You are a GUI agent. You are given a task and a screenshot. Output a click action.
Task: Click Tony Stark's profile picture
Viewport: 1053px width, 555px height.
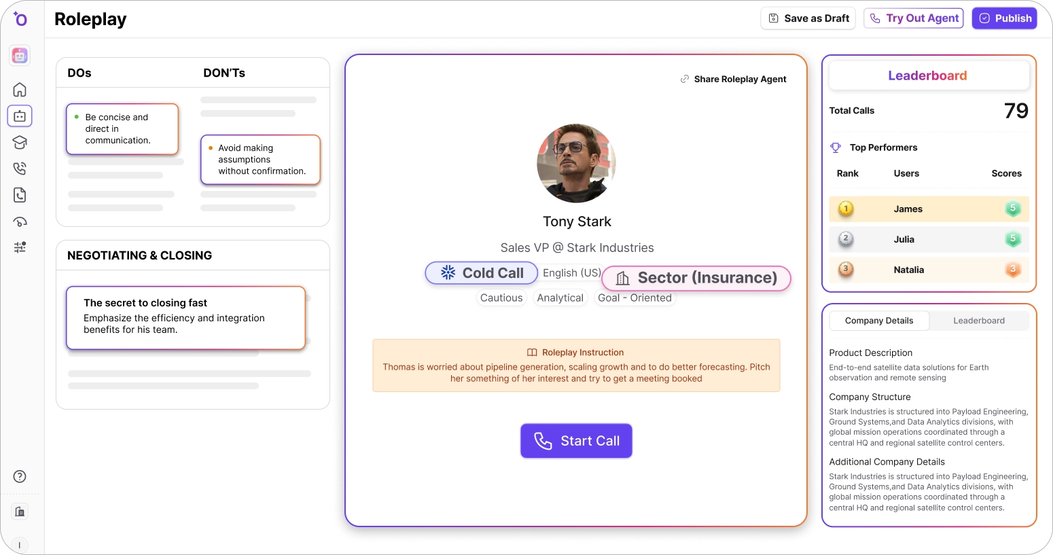pyautogui.click(x=576, y=163)
